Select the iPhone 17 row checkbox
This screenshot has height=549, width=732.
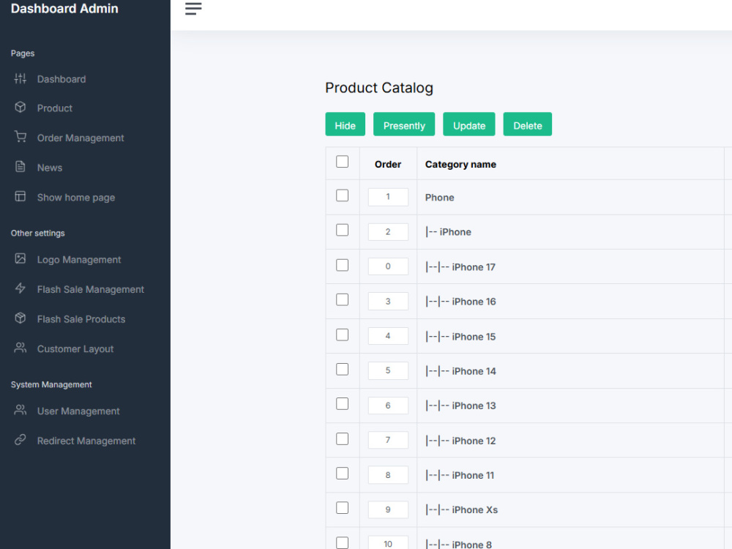(x=342, y=265)
